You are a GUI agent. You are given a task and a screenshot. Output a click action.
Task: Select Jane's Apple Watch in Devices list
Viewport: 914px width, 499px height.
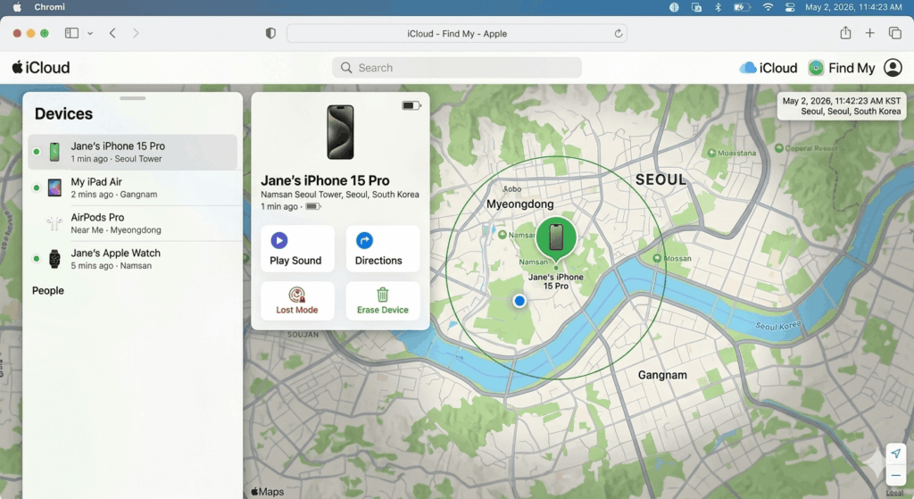132,259
